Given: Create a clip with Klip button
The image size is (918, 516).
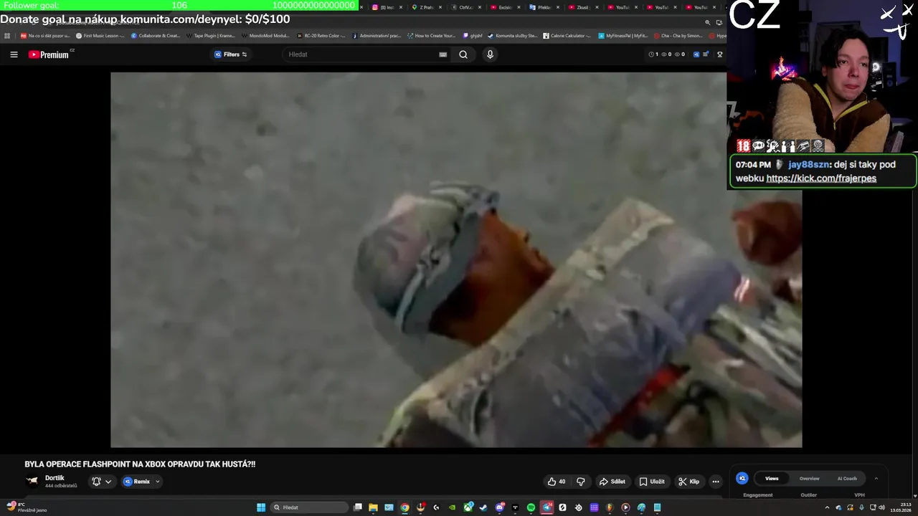Looking at the screenshot, I should 689,482.
